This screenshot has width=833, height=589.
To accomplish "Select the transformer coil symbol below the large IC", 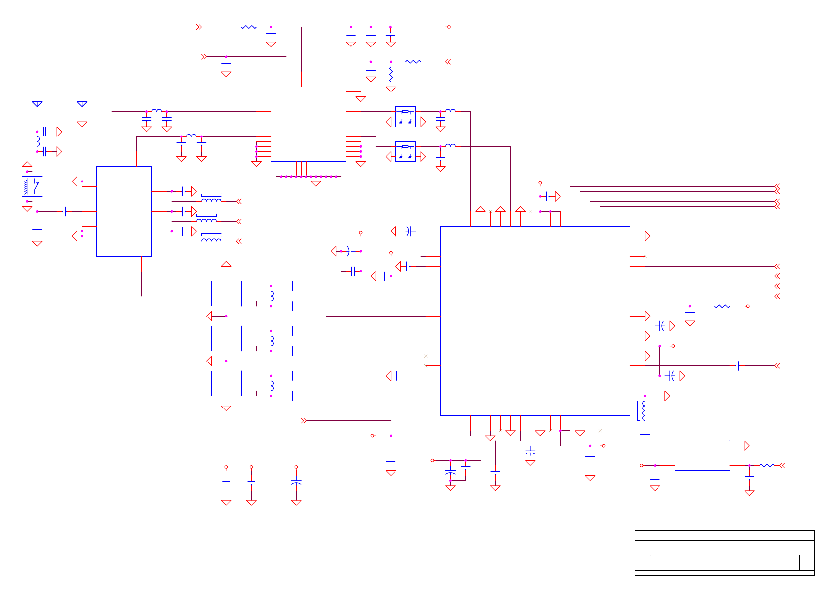I will click(x=642, y=410).
